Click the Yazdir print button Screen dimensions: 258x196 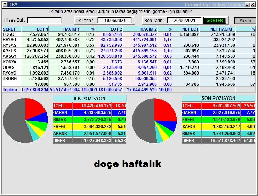point(245,21)
